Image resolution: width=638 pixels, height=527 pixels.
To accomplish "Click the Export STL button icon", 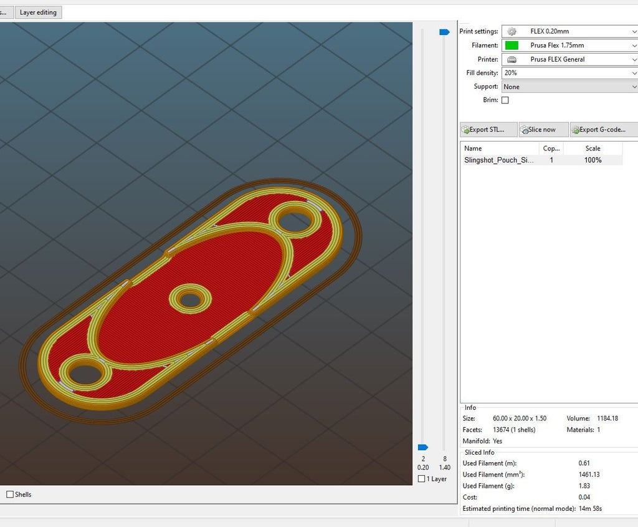I will tap(465, 130).
